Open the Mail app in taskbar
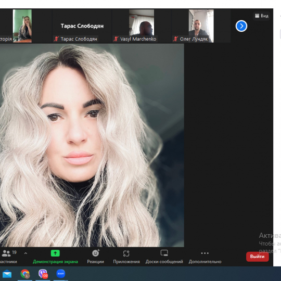 tap(7, 274)
